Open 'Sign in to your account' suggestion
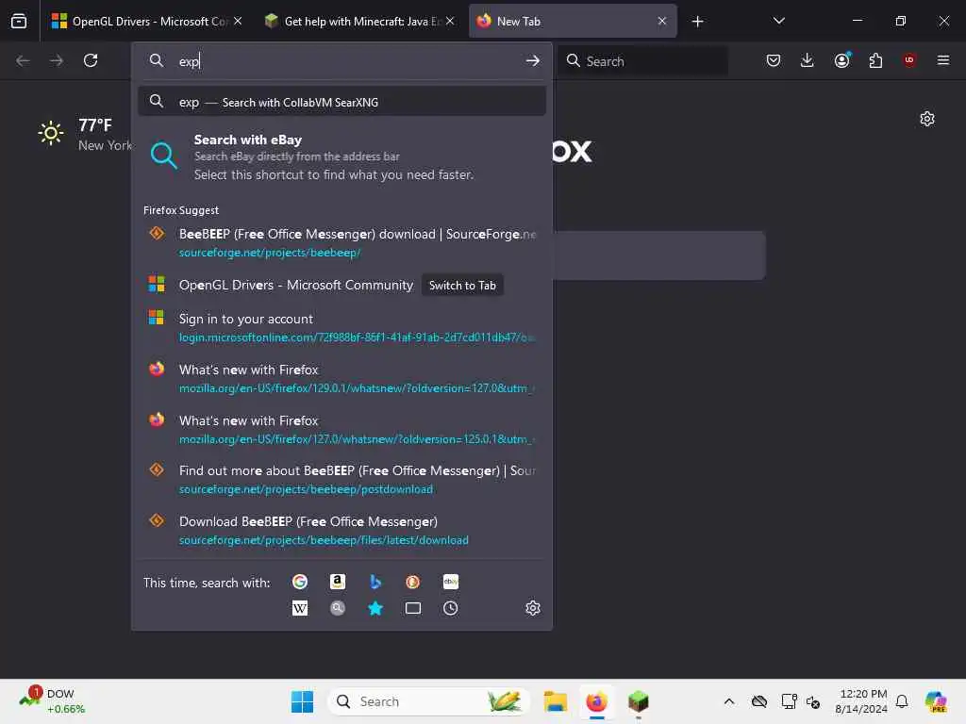 (341, 327)
